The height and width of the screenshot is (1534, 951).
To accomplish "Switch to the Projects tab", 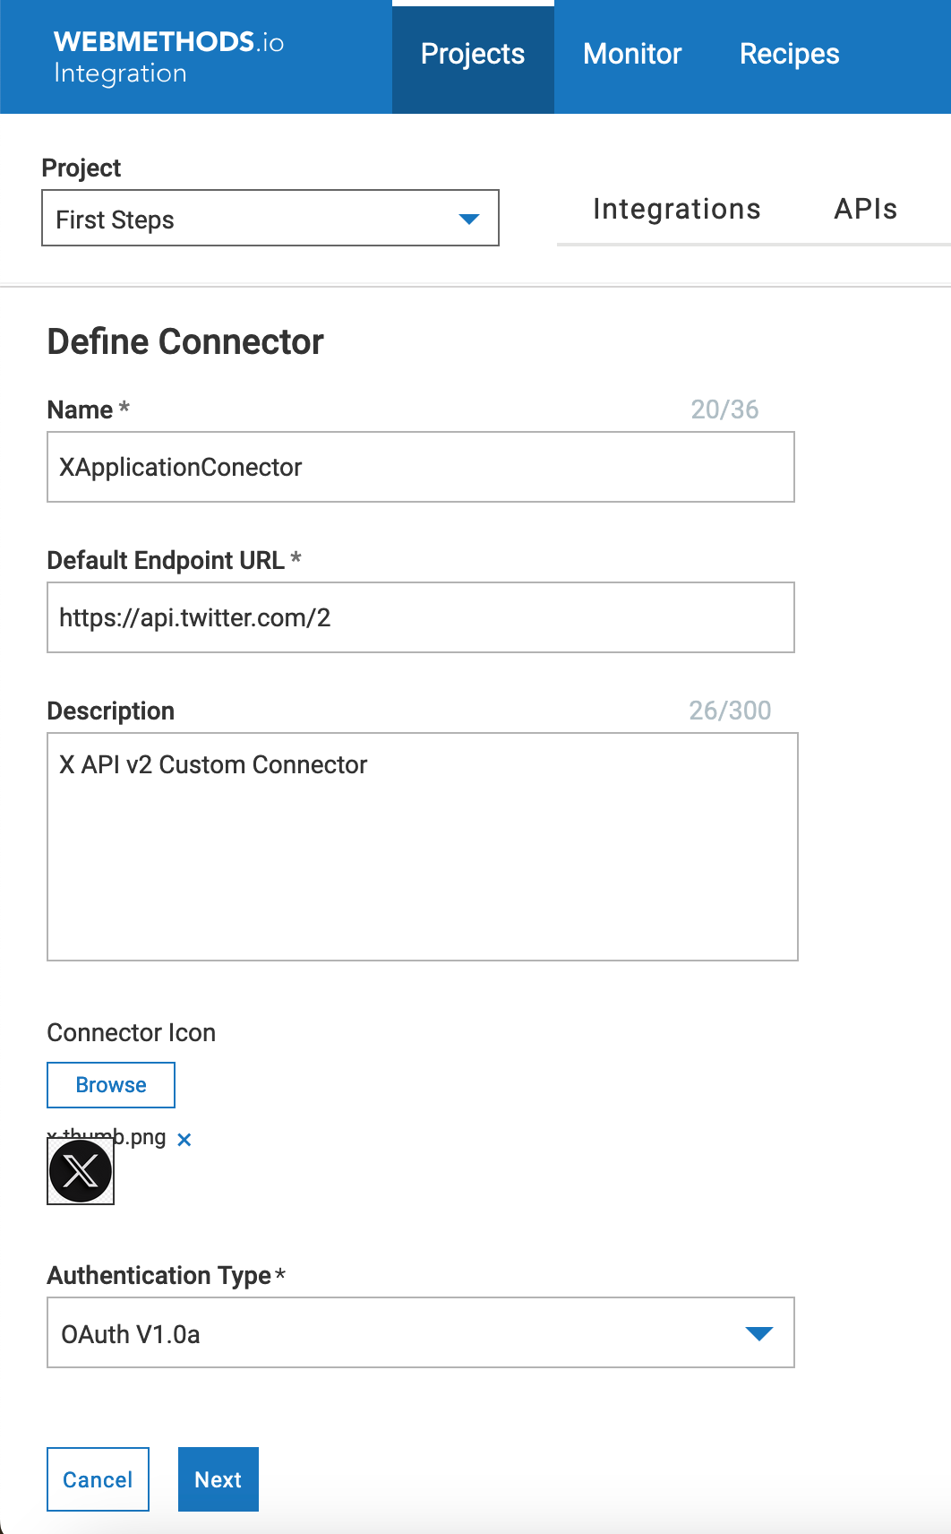I will click(x=473, y=55).
